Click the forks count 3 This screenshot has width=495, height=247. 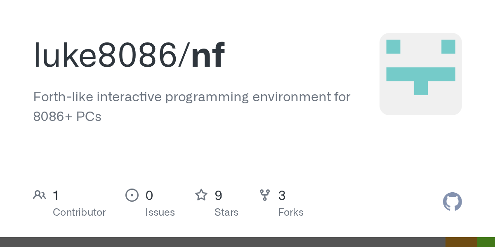click(x=282, y=195)
